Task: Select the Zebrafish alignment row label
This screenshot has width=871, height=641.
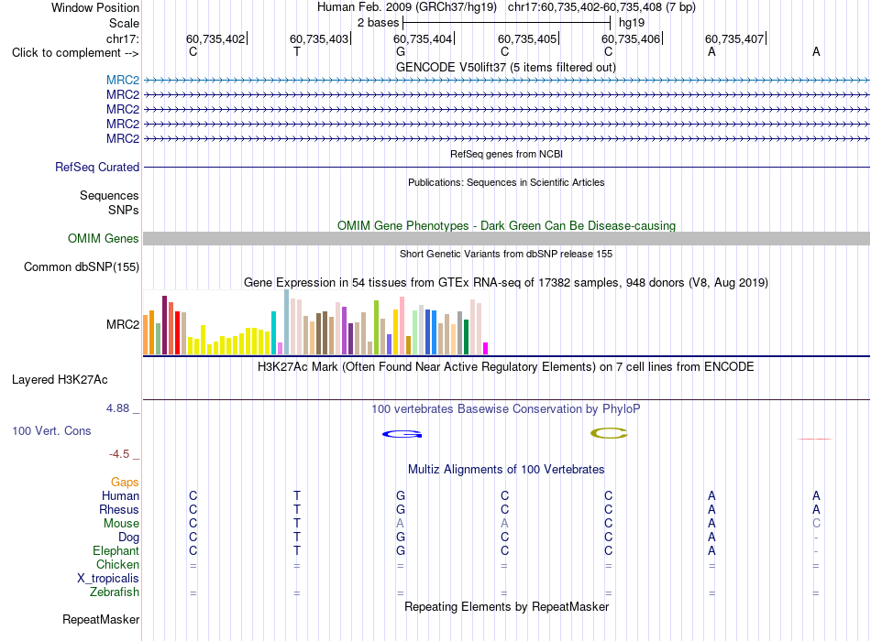Action: click(115, 592)
